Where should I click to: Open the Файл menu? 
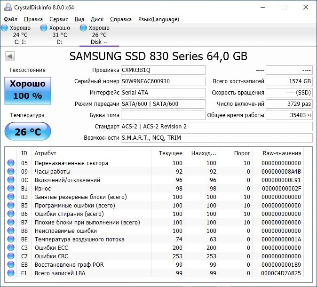coord(10,19)
